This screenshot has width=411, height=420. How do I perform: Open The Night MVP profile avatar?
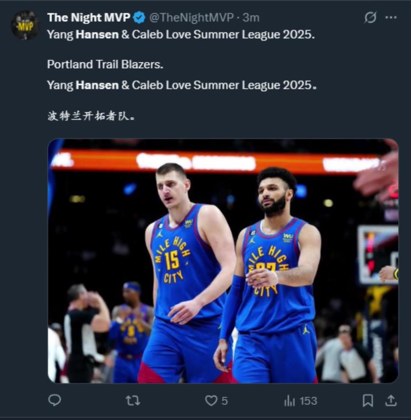tap(25, 25)
